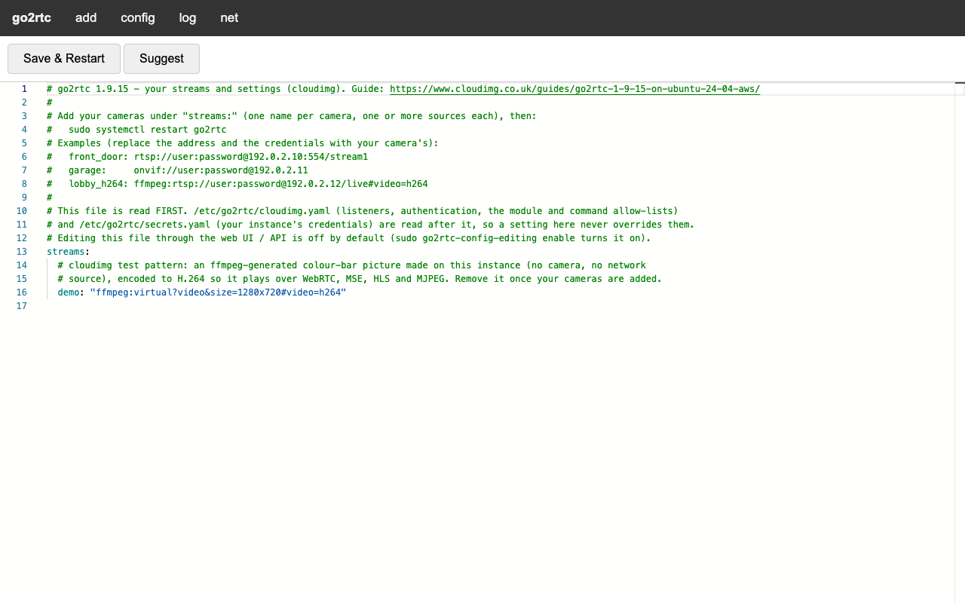
Task: Open the add menu item
Action: pyautogui.click(x=86, y=17)
